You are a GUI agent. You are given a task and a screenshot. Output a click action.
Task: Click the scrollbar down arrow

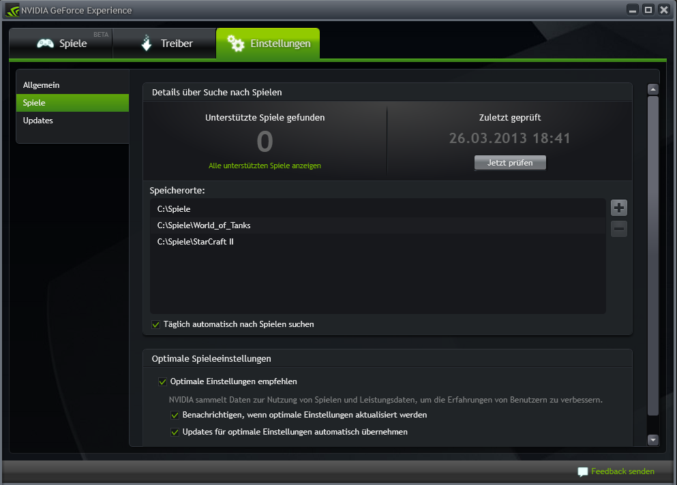pyautogui.click(x=653, y=439)
